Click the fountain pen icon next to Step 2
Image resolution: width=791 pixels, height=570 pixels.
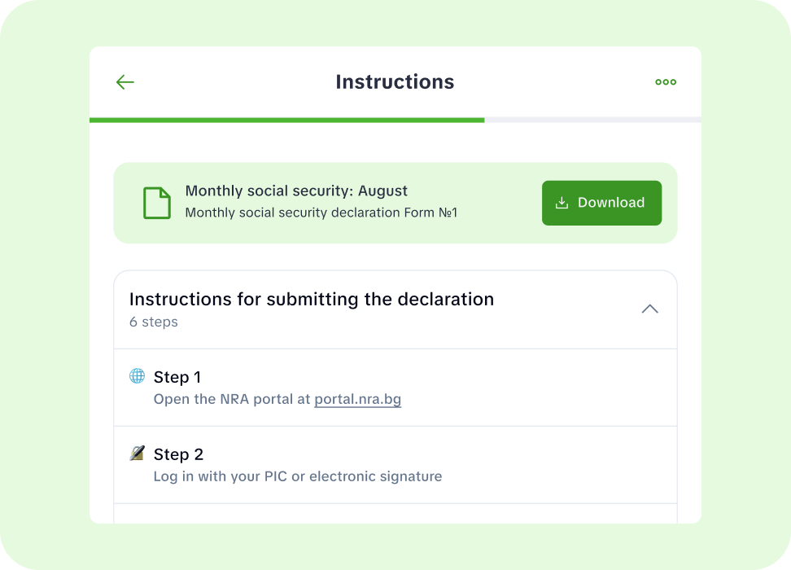[x=137, y=453]
